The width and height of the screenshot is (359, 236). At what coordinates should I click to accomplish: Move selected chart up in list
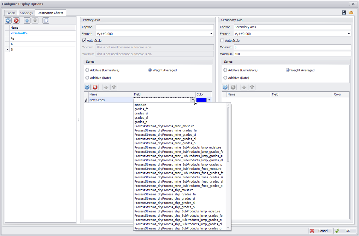point(27,21)
